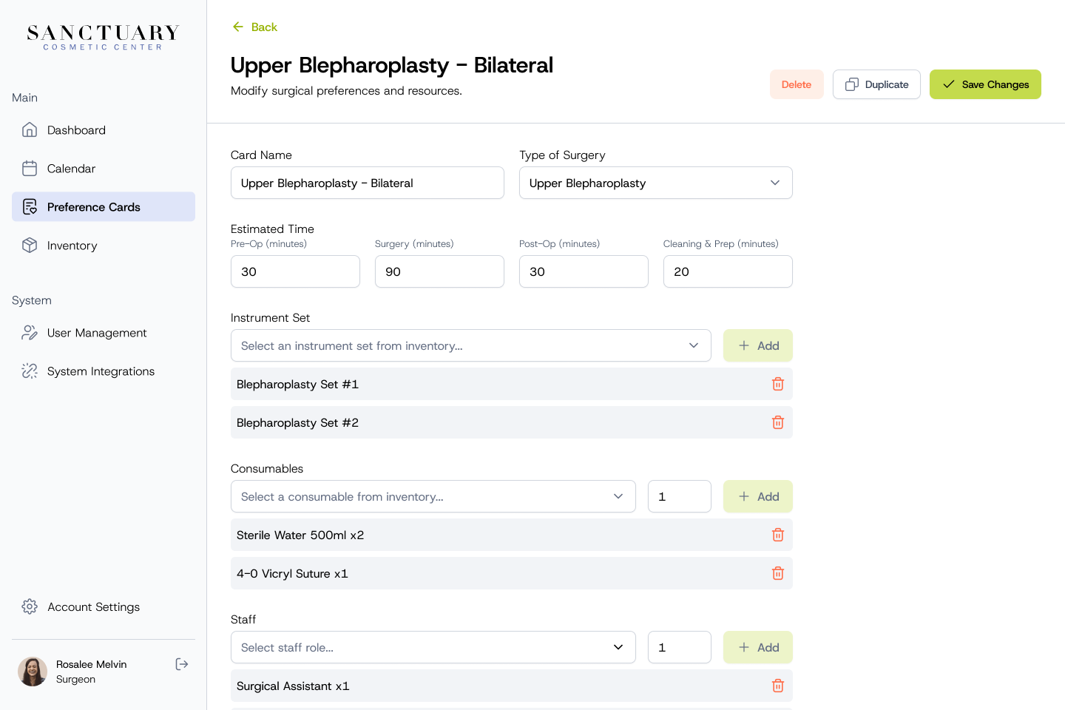The width and height of the screenshot is (1065, 710).
Task: Click the logout icon beside Rosalee Melvin
Action: [x=182, y=664]
